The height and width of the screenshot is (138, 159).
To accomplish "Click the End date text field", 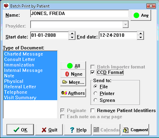I will [118, 35].
